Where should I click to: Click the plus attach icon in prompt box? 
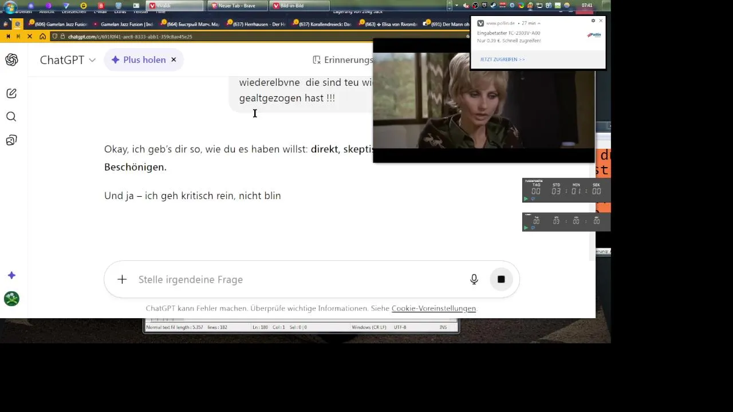coord(122,279)
